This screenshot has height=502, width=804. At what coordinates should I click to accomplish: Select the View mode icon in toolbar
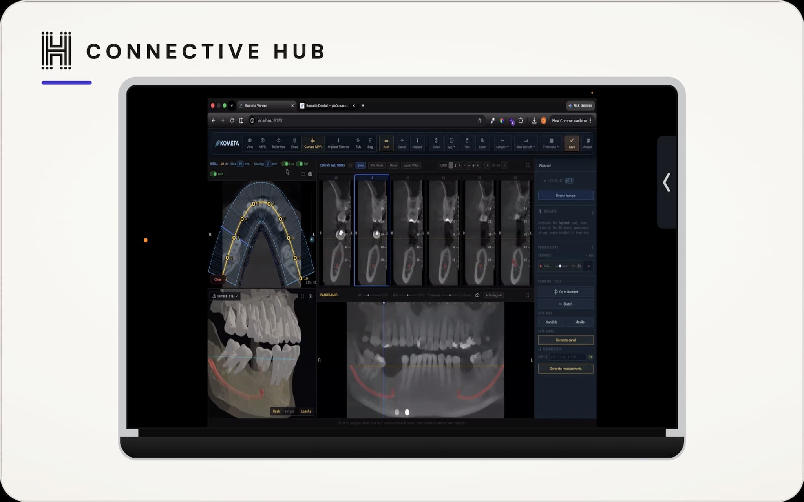[x=250, y=143]
